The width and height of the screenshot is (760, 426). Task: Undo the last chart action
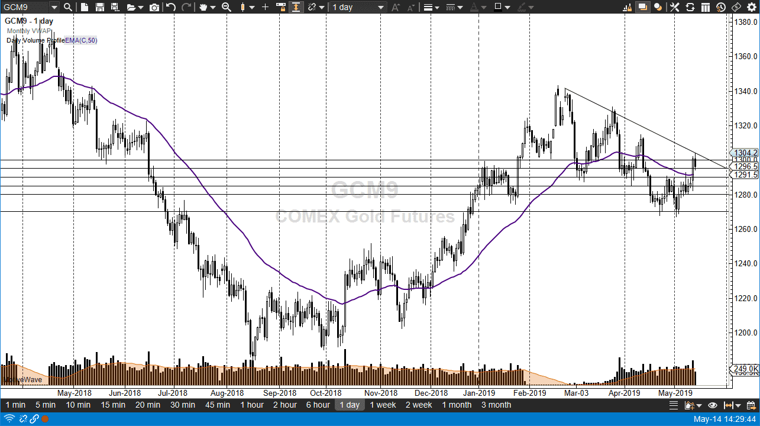coord(171,7)
